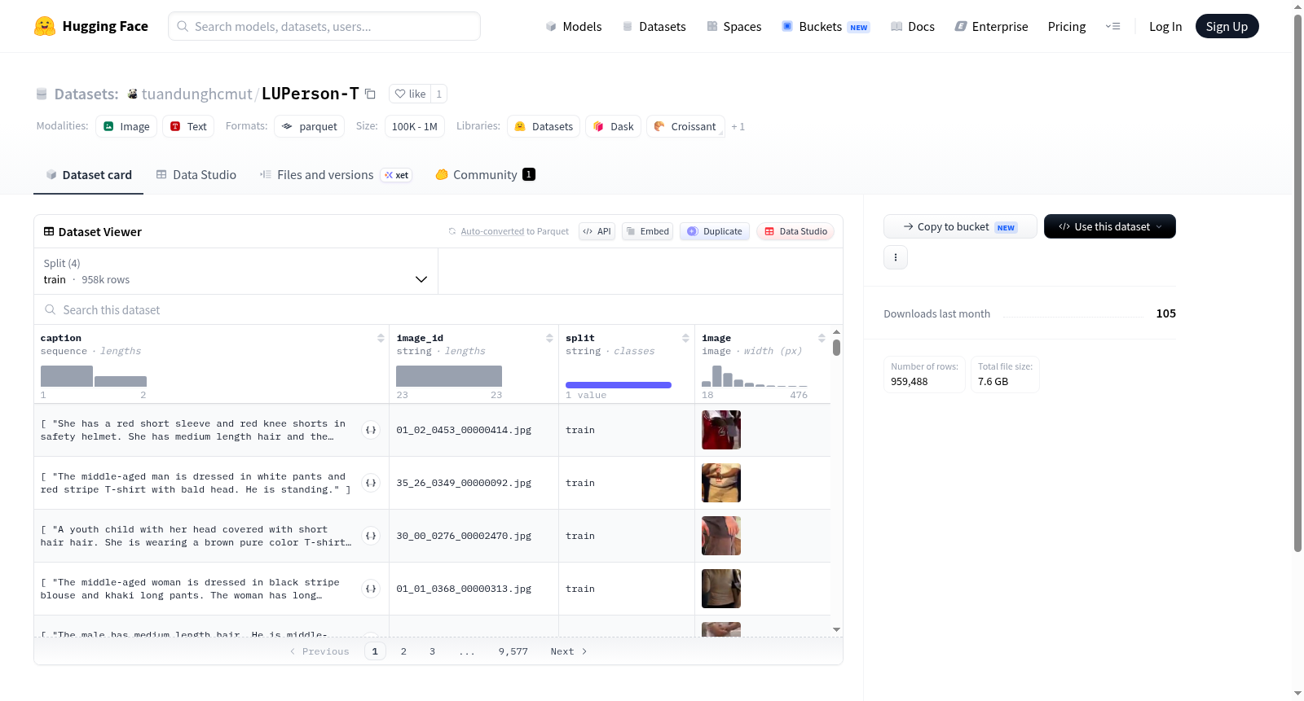Expand the first caption row's JSON braces icon
Viewport: 1304px width, 701px height.
tap(371, 430)
